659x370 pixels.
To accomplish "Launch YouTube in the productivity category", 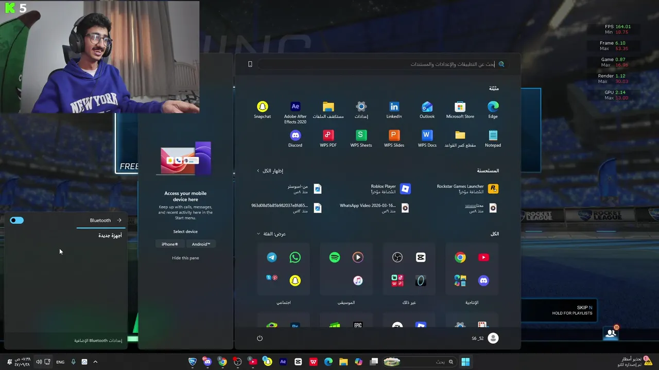I will click(483, 257).
